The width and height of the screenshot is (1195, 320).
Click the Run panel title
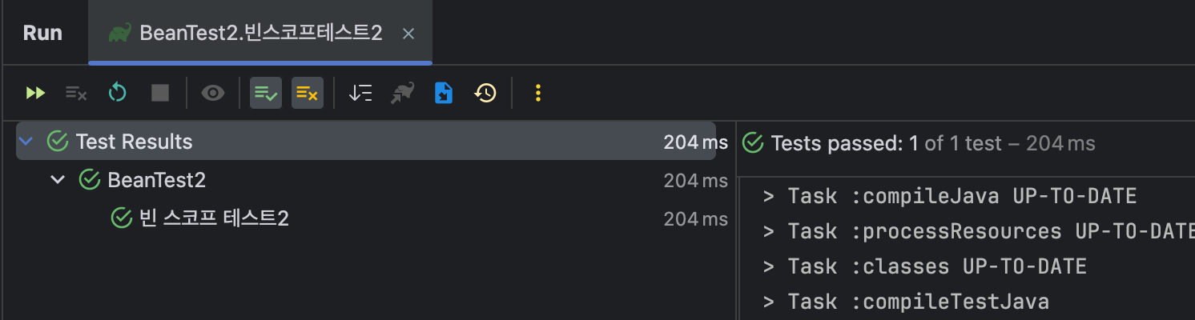point(42,33)
